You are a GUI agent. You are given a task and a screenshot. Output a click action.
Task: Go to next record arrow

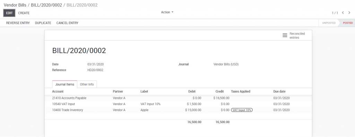pos(349,13)
